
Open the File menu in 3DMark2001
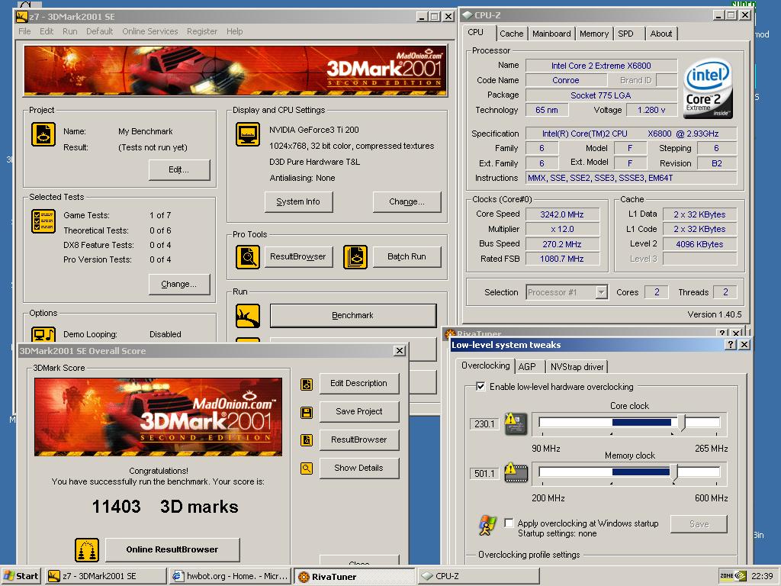coord(24,31)
